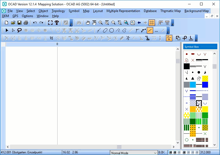The width and height of the screenshot is (220, 155).
Task: Open the Thematic Map menu
Action: (170, 11)
